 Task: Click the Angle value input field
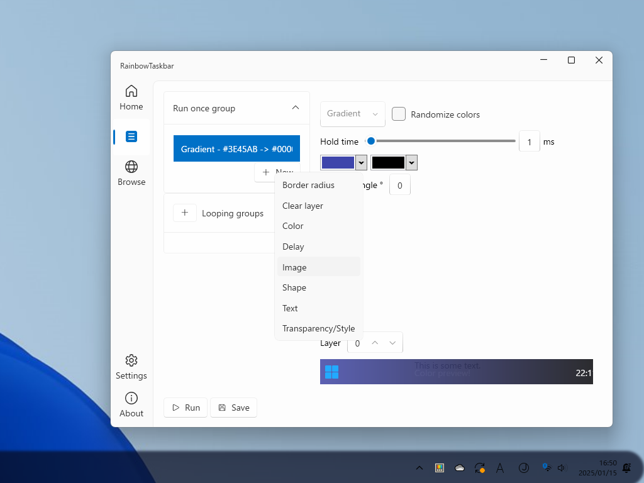click(399, 185)
